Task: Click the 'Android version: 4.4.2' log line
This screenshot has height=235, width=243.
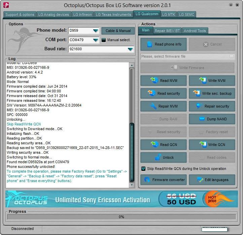Action: [x=25, y=72]
